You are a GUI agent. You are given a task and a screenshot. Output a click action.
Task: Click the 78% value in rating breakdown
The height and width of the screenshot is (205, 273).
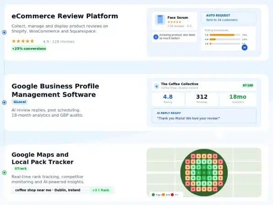click(245, 35)
